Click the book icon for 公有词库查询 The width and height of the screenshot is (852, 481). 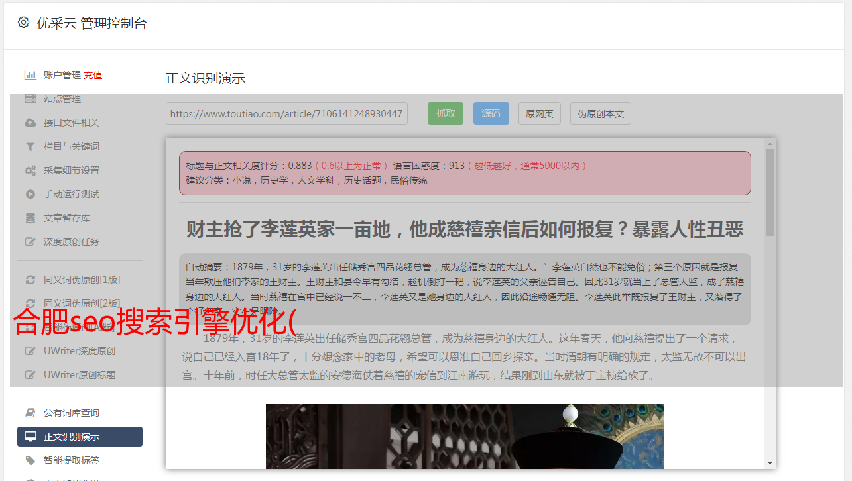(30, 413)
